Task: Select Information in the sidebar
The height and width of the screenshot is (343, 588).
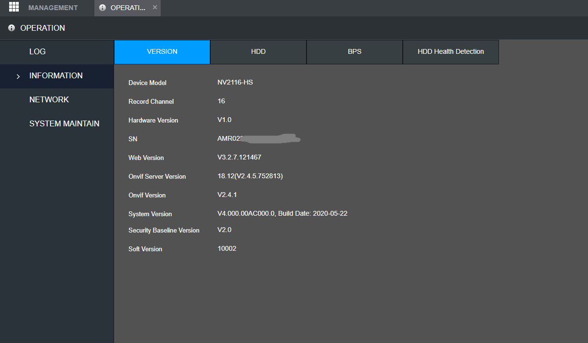Action: click(57, 76)
